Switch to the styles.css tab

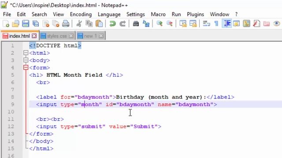click(57, 36)
